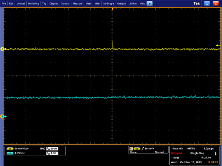Click the C2 channel badge in vertical readout

tap(10, 153)
